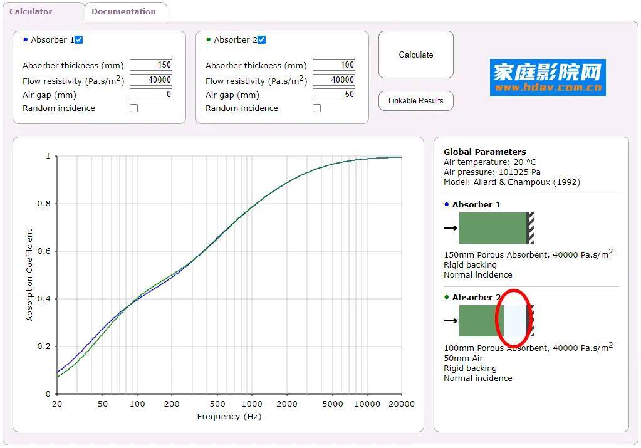Click 'Model: Allard & Champoux (1992)' text
The width and height of the screenshot is (641, 448).
(x=512, y=182)
